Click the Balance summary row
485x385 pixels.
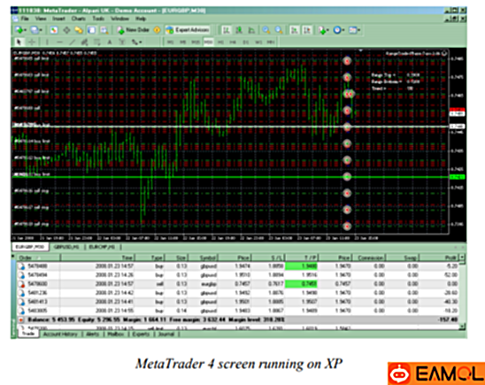tap(237, 320)
